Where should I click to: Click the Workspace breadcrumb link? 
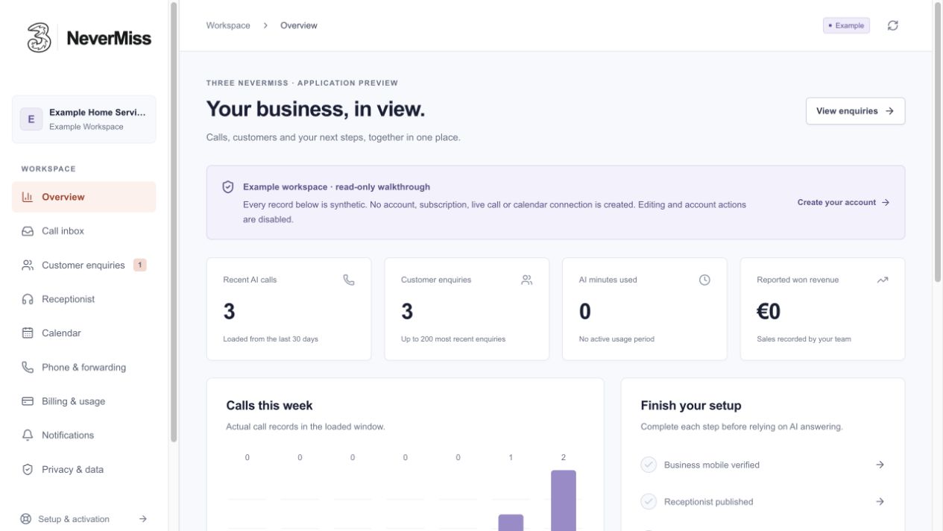228,25
